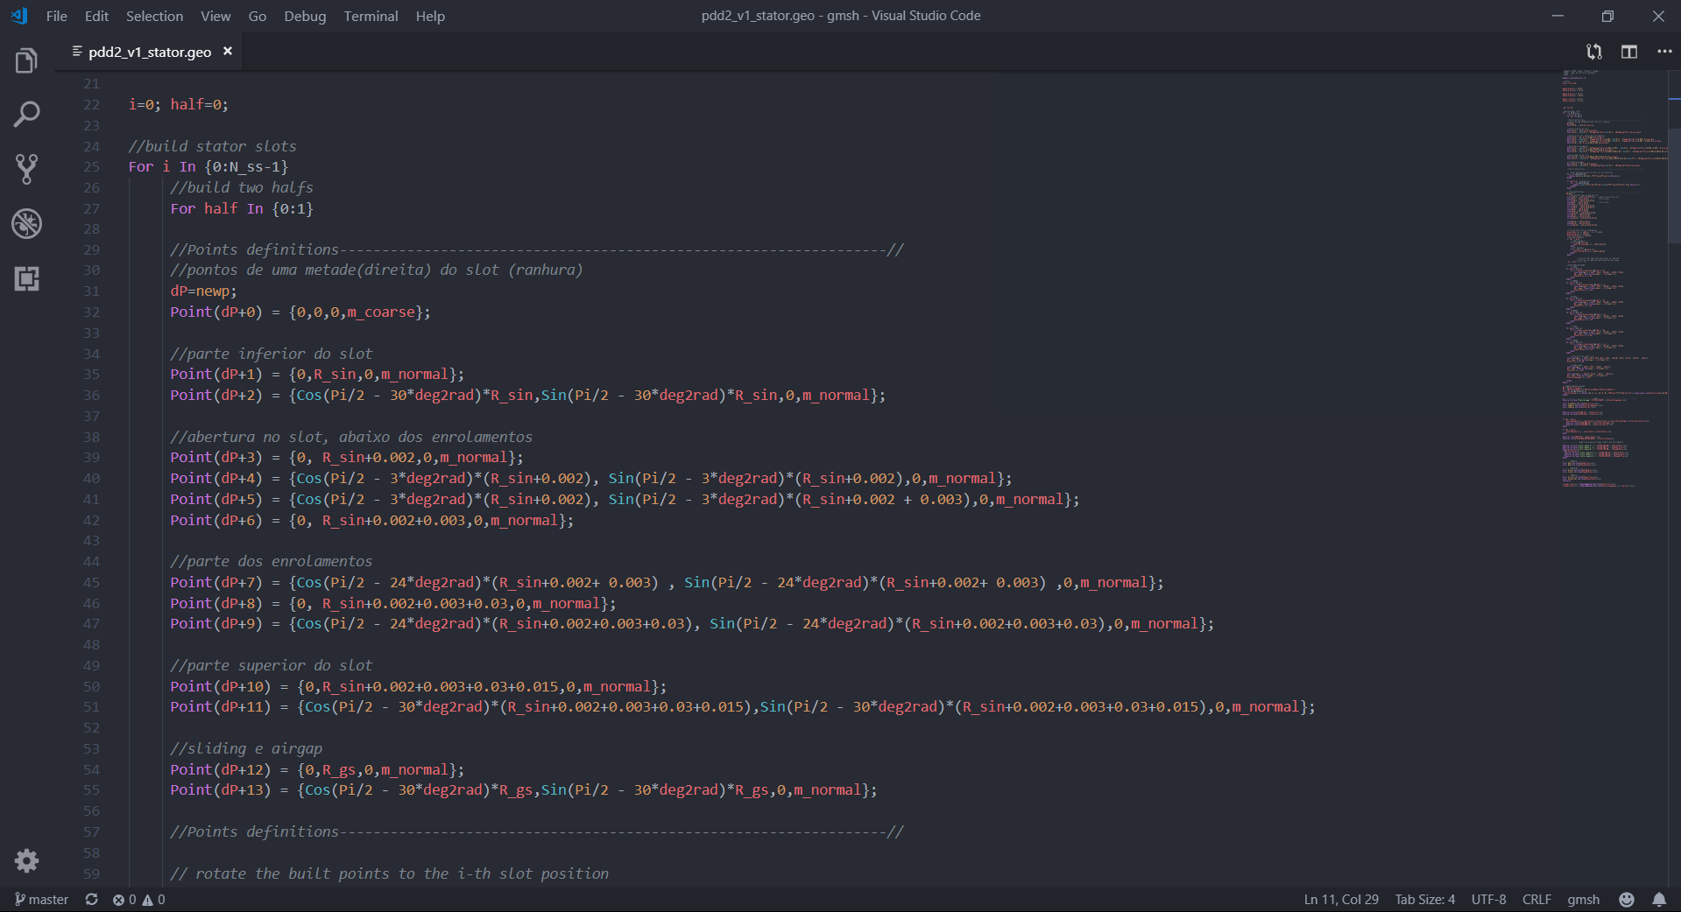Open the Source Control view
Image resolution: width=1681 pixels, height=912 pixels.
click(x=26, y=169)
